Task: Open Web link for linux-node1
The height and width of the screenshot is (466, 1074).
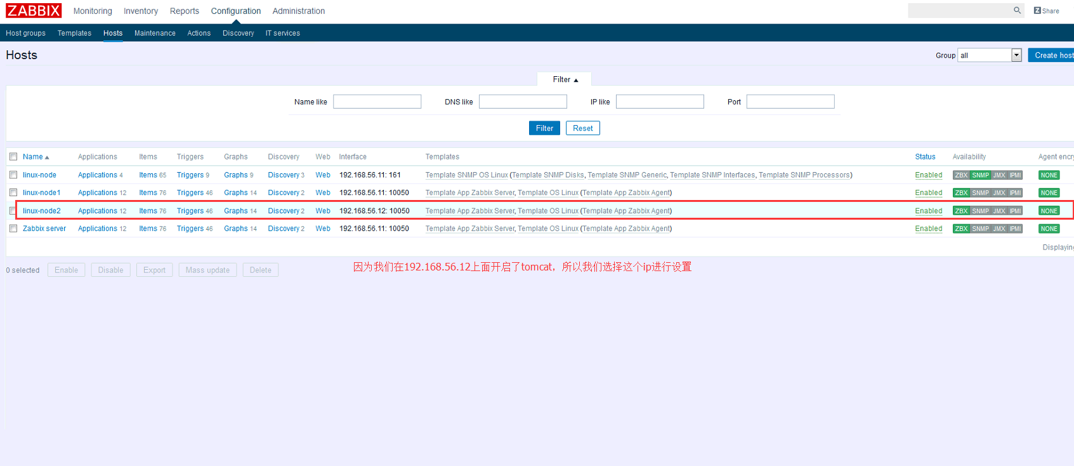Action: pyautogui.click(x=323, y=193)
